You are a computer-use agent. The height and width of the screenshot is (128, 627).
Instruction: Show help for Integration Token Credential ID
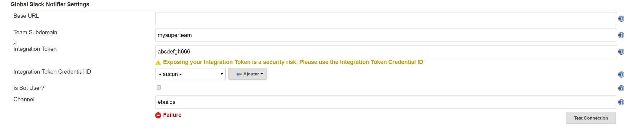(x=621, y=75)
